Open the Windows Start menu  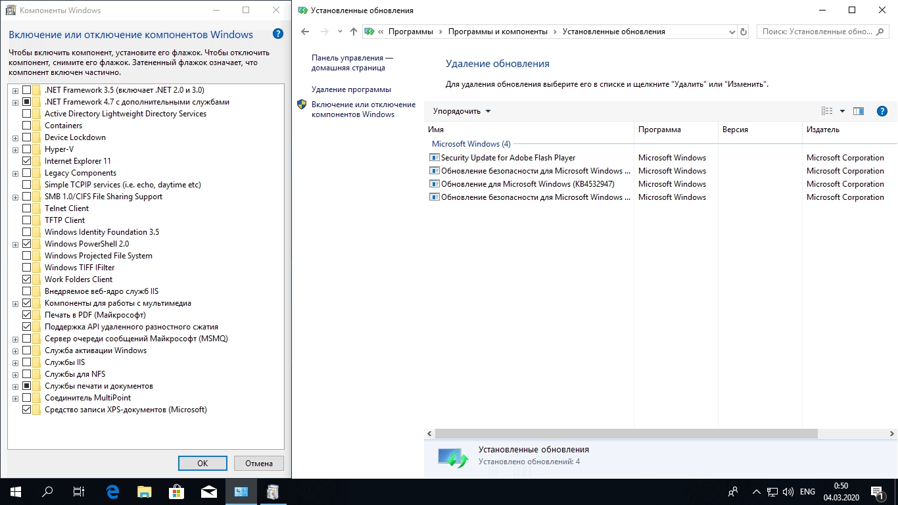16,492
